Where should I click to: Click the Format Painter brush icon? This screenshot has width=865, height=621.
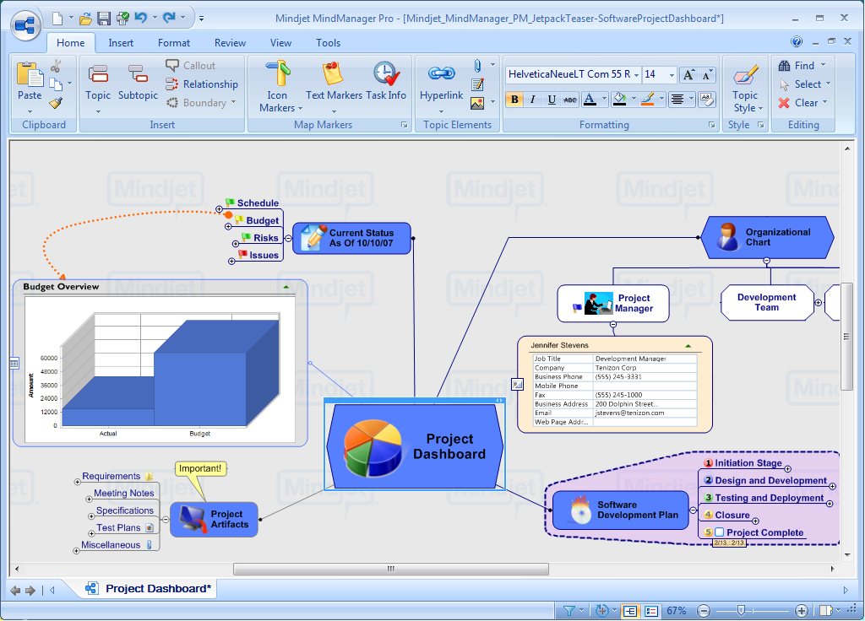click(56, 103)
